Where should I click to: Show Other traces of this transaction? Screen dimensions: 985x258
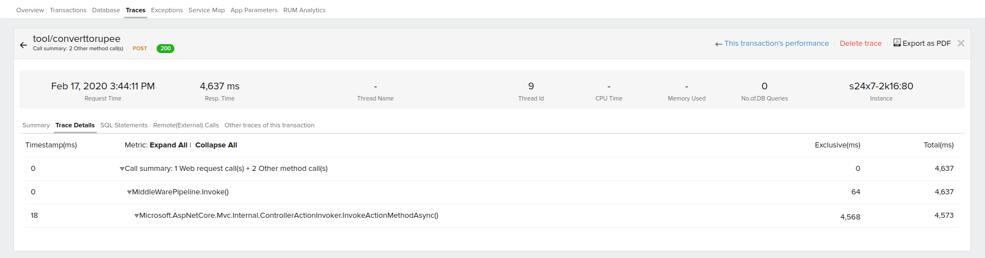pos(269,125)
